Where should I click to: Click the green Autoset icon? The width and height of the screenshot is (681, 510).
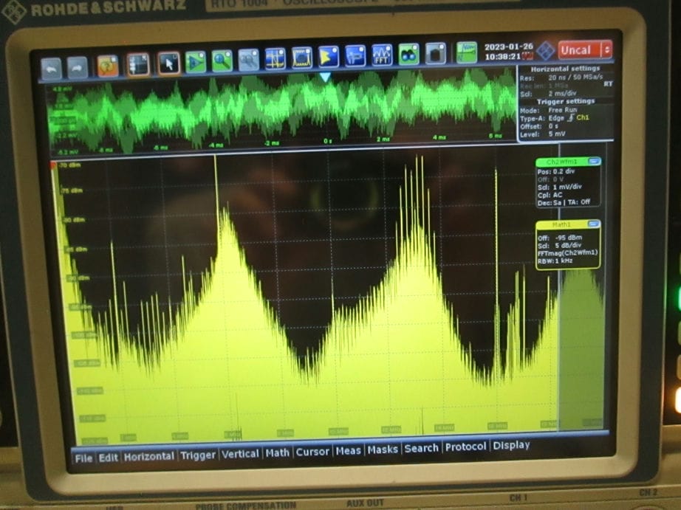[x=196, y=62]
